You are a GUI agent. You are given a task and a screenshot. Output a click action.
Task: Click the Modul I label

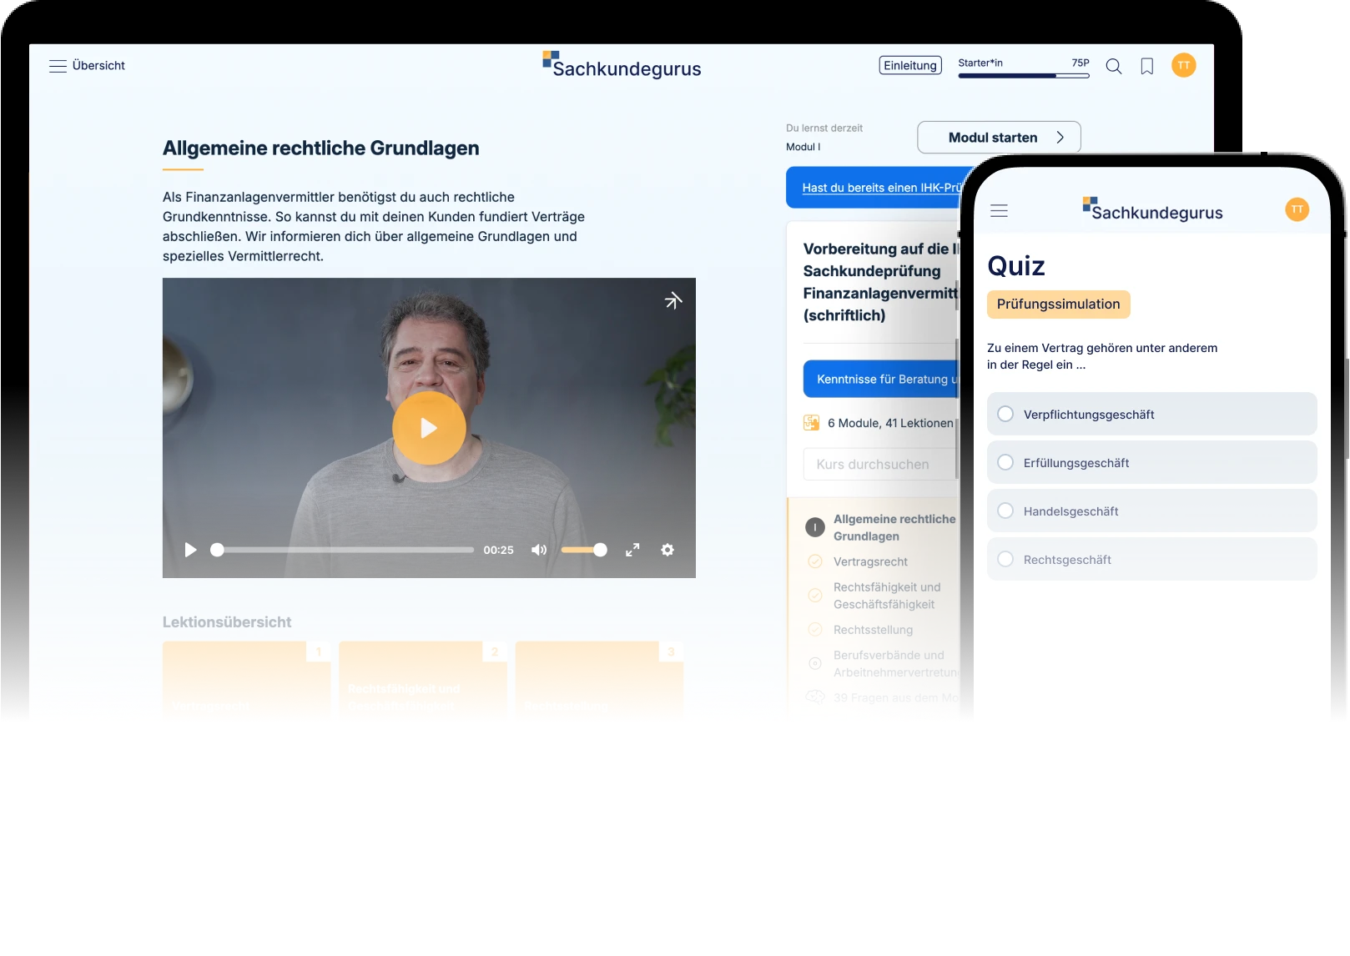(803, 147)
